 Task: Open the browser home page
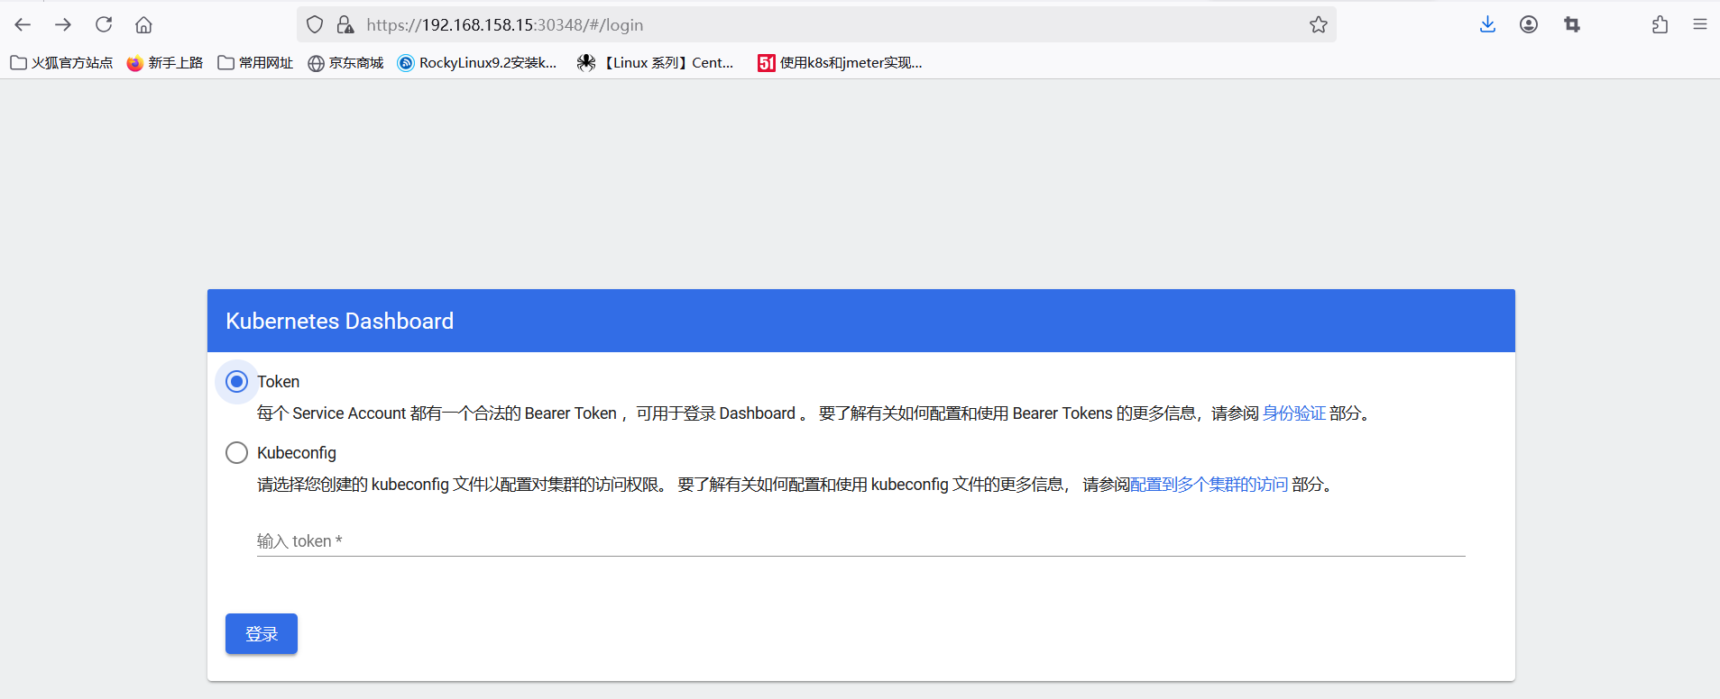[x=143, y=24]
